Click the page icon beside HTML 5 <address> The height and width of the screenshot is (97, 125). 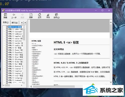point(7,34)
